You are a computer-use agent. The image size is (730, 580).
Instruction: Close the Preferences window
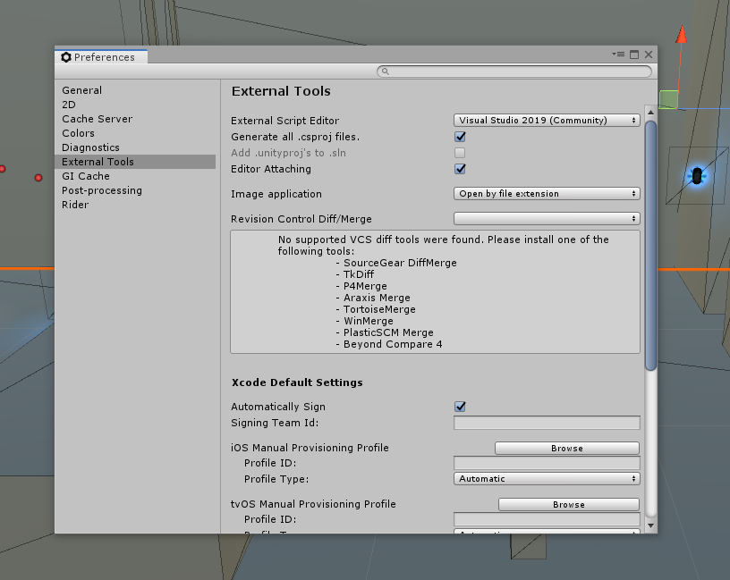point(649,55)
